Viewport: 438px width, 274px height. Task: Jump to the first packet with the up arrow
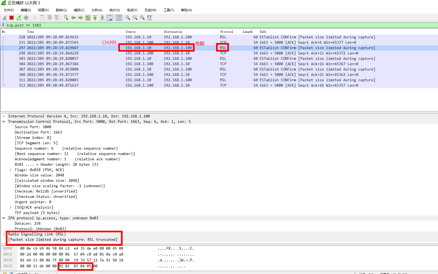coord(95,18)
